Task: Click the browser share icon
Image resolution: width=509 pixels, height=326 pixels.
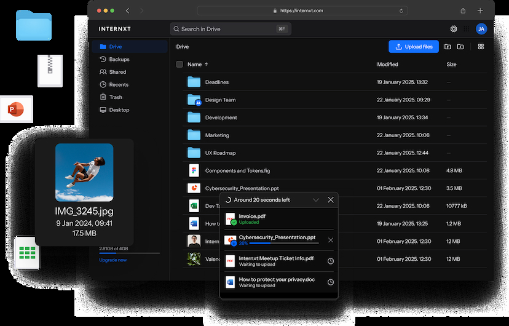Action: pos(463,10)
